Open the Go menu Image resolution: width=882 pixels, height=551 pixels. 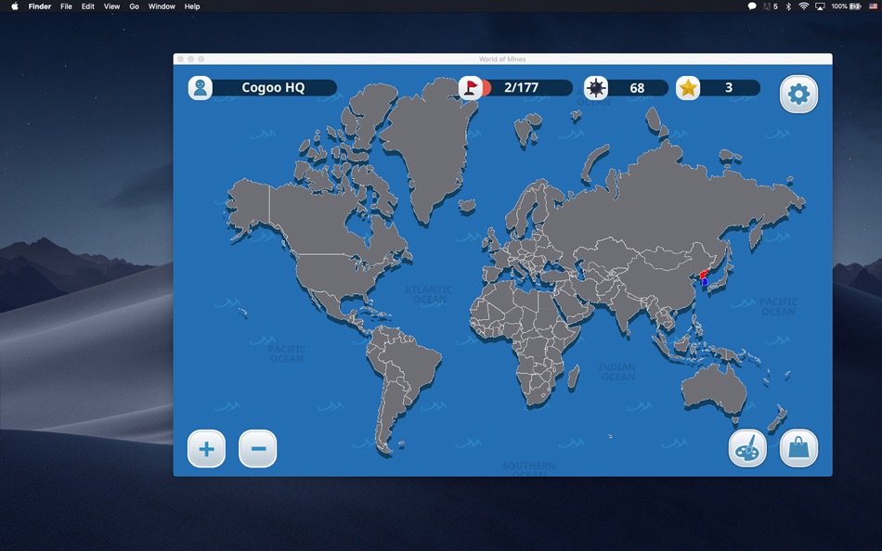point(135,6)
